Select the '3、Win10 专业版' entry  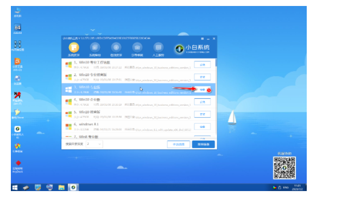coord(138,90)
